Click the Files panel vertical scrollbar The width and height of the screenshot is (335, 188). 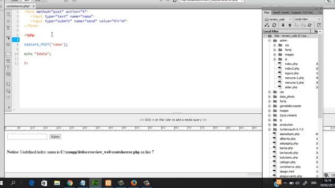320,76
